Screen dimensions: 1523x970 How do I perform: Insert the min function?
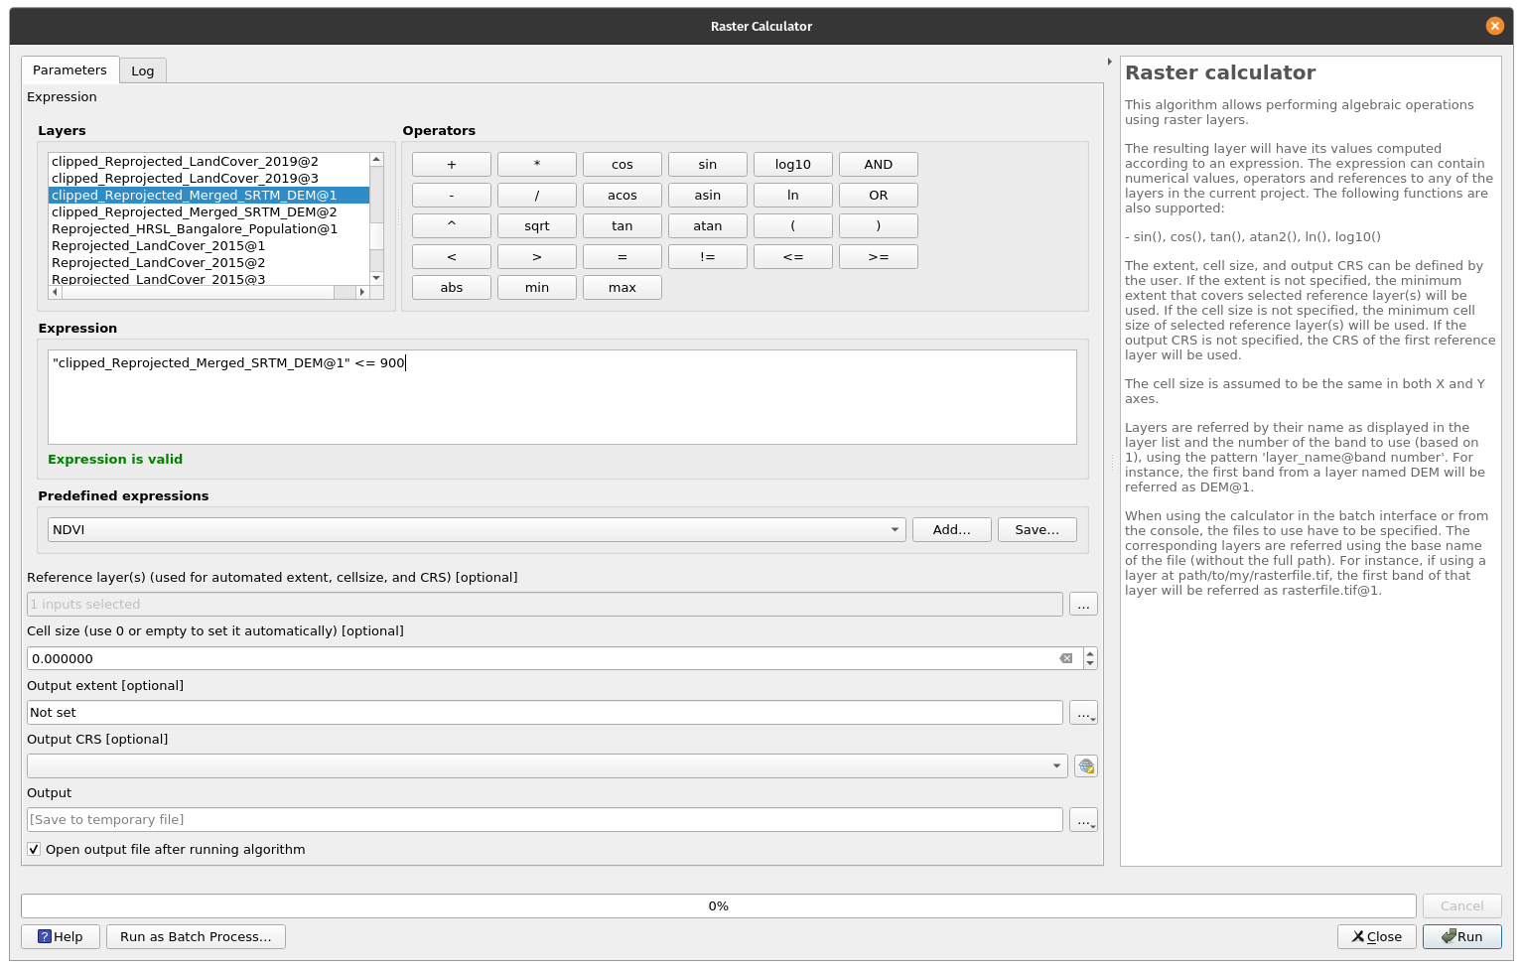[x=537, y=288]
